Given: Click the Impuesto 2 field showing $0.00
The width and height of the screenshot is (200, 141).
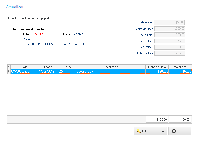Looking at the screenshot, I should tap(169, 47).
